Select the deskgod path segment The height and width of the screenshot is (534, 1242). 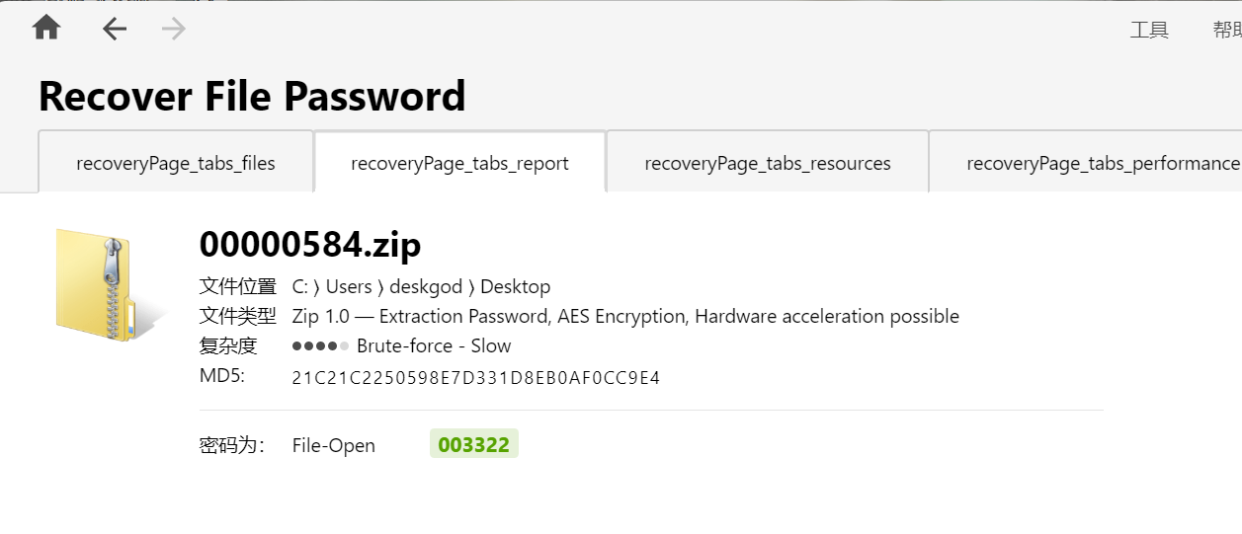click(x=424, y=287)
